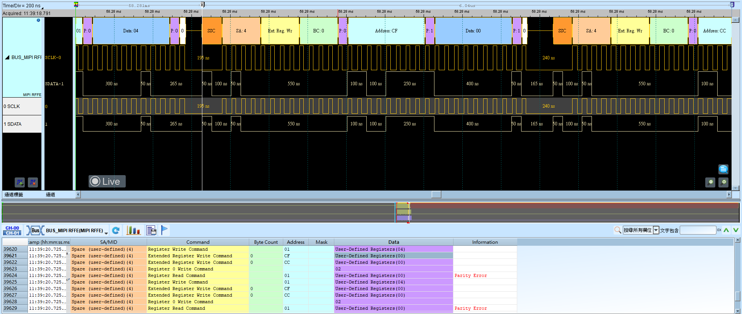Click the highlighted region in overview strip

click(x=403, y=212)
